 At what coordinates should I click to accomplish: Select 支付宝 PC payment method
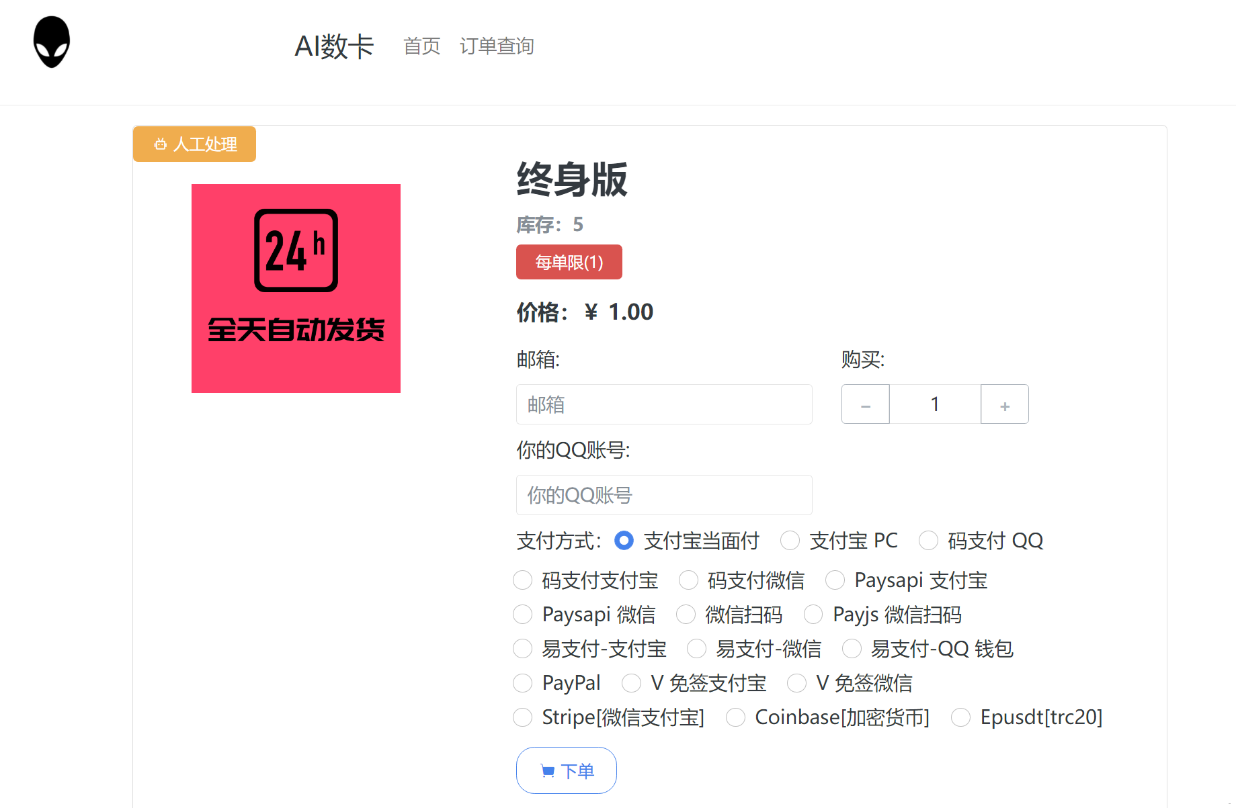point(790,541)
